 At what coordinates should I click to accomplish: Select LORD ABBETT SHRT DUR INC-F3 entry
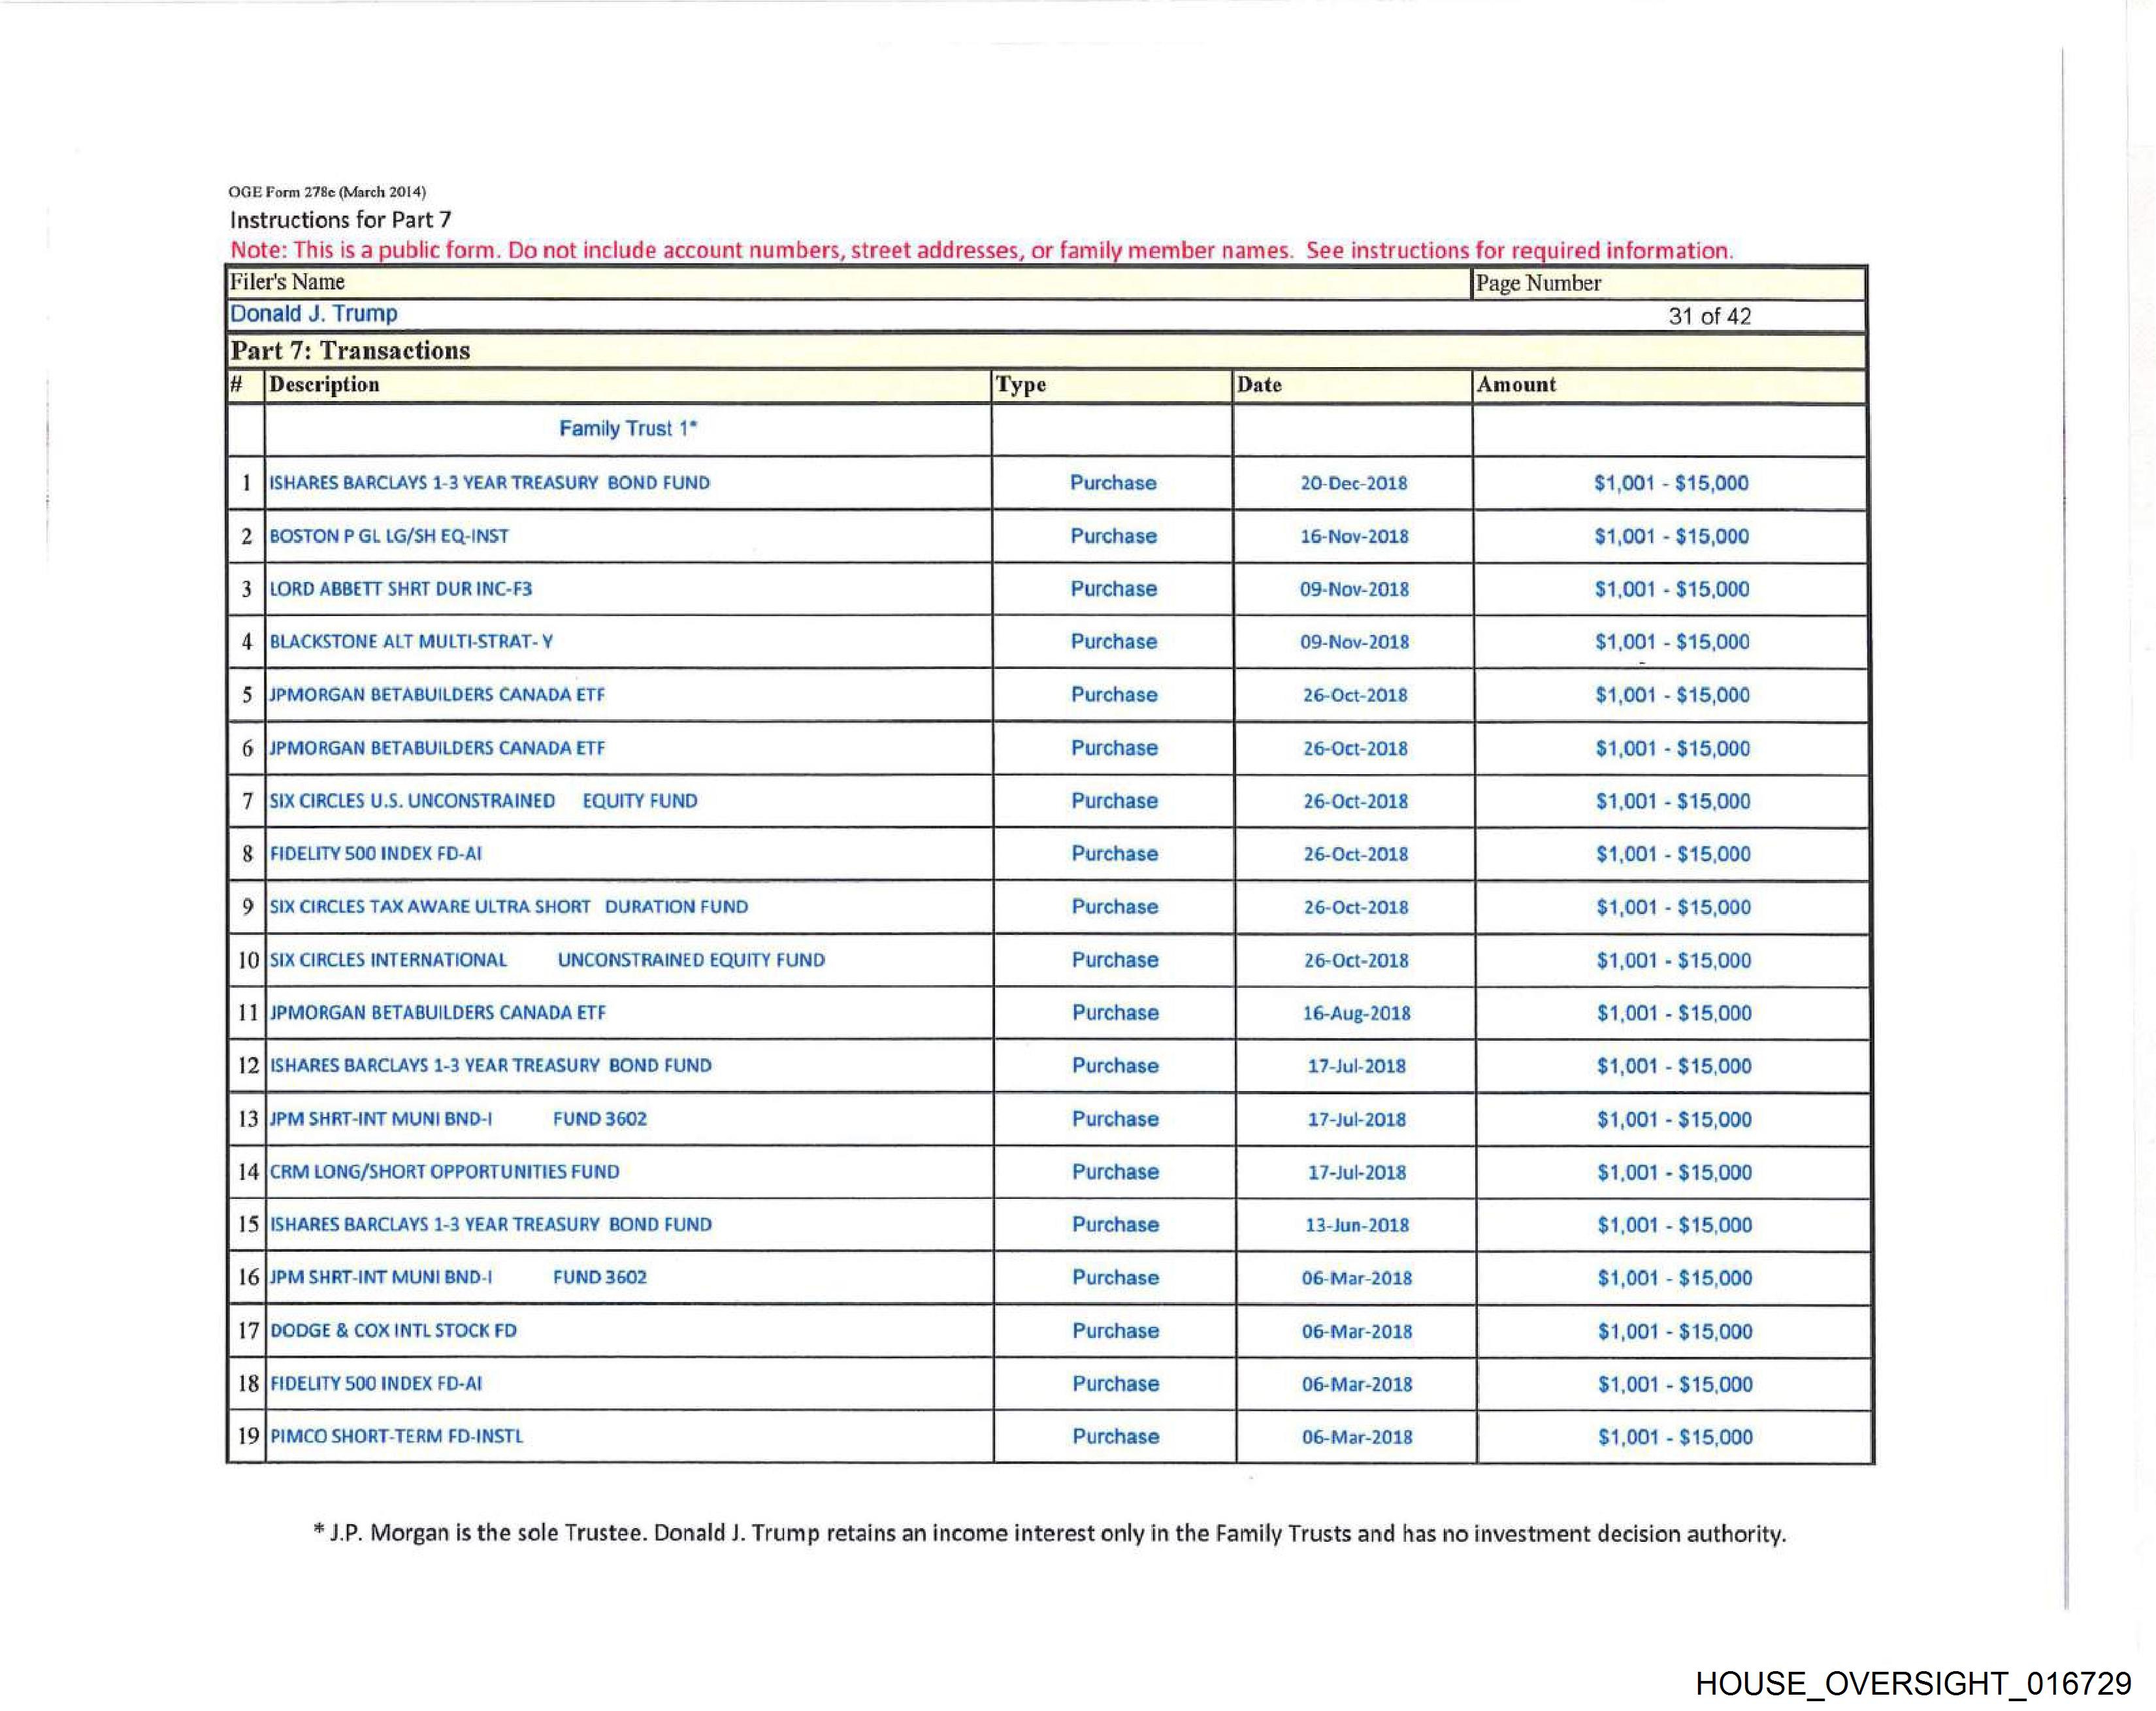tap(401, 589)
